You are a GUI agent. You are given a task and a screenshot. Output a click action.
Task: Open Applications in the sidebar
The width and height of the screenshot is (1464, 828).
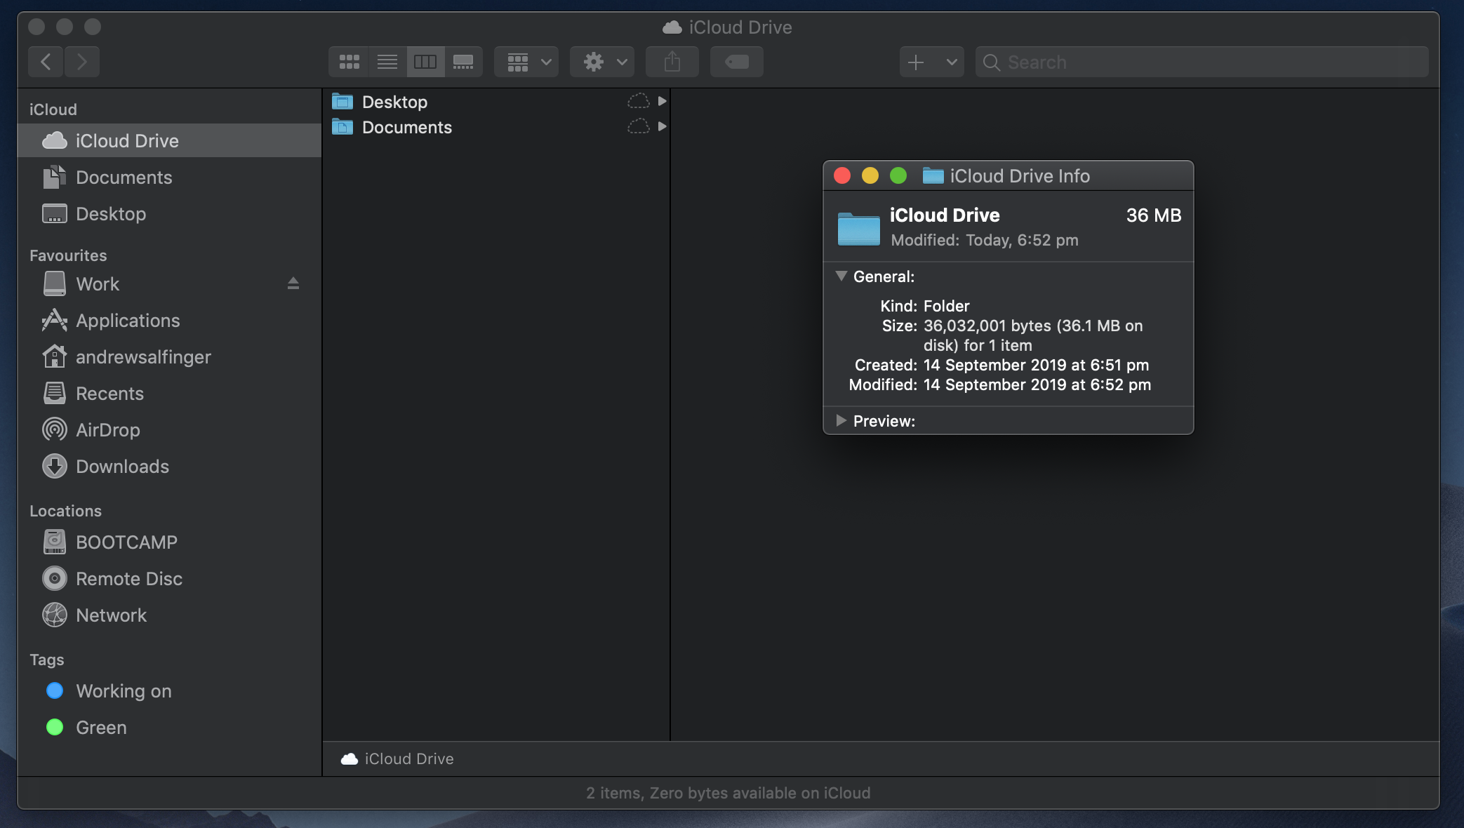coord(169,320)
